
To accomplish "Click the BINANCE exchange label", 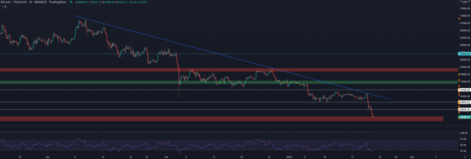I will (42, 2).
